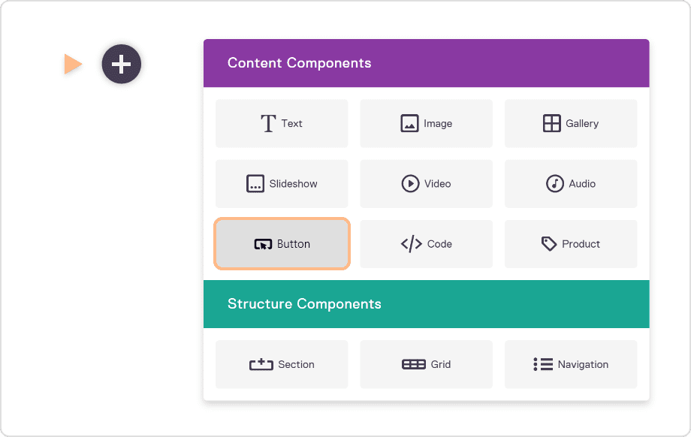
Task: Click the Structure Components green header
Action: click(x=426, y=304)
